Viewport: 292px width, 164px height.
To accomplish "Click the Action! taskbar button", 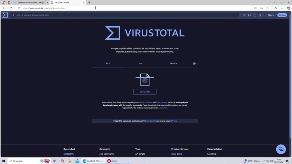I will click(x=117, y=161).
